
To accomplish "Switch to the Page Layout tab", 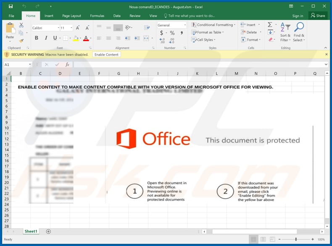I will [x=71, y=16].
